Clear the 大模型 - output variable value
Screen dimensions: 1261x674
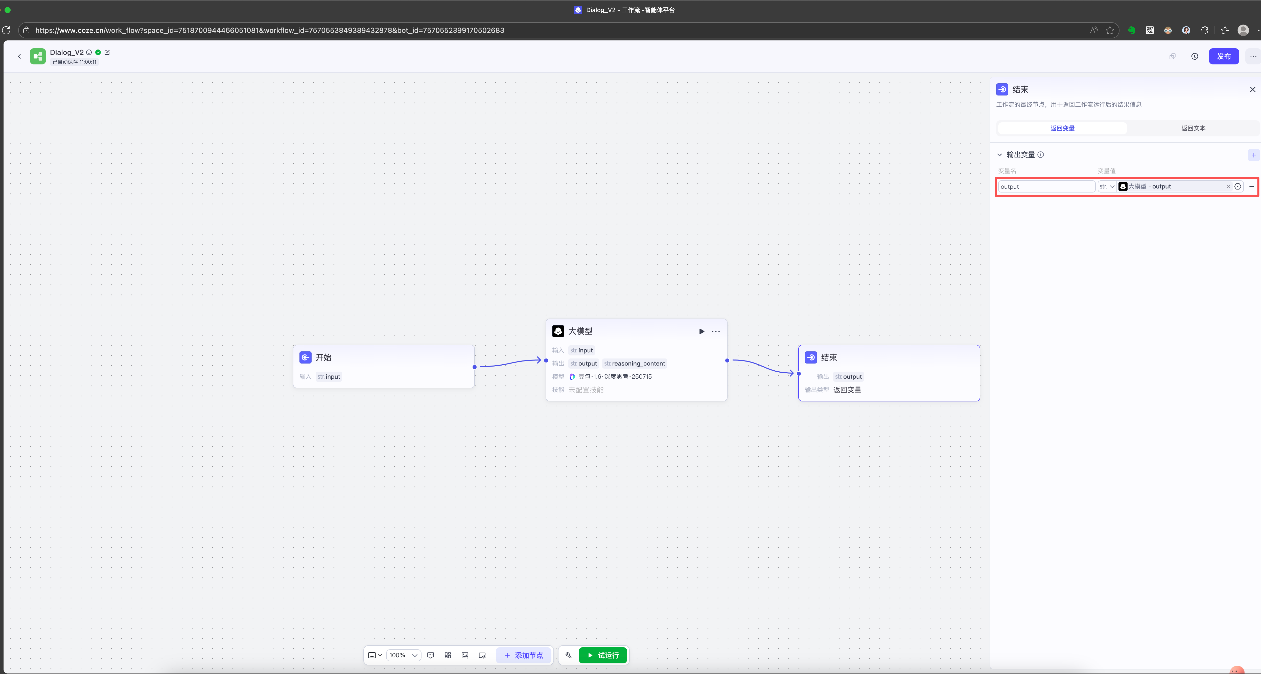tap(1228, 186)
